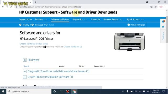Click the Product Homepage info icon

(129, 25)
